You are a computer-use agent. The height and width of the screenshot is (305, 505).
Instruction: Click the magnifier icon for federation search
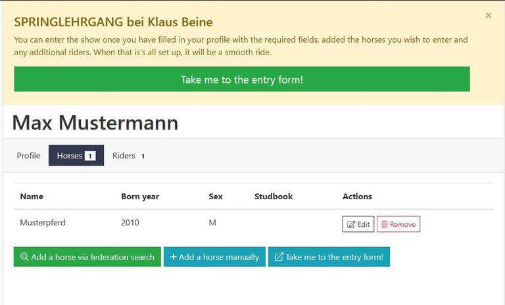[24, 257]
